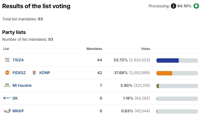
Task: Click the green Mi Hazánk vote bar
Action: pyautogui.click(x=158, y=86)
